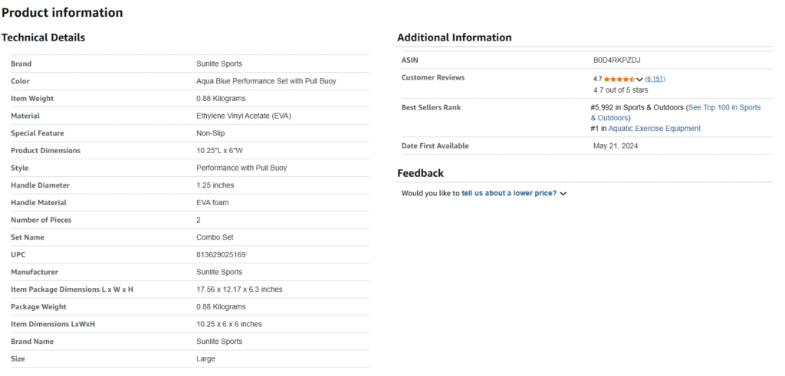Viewport: 785px width, 376px height.
Task: Click the Aqua Blue Performance Set color value
Action: [x=266, y=81]
